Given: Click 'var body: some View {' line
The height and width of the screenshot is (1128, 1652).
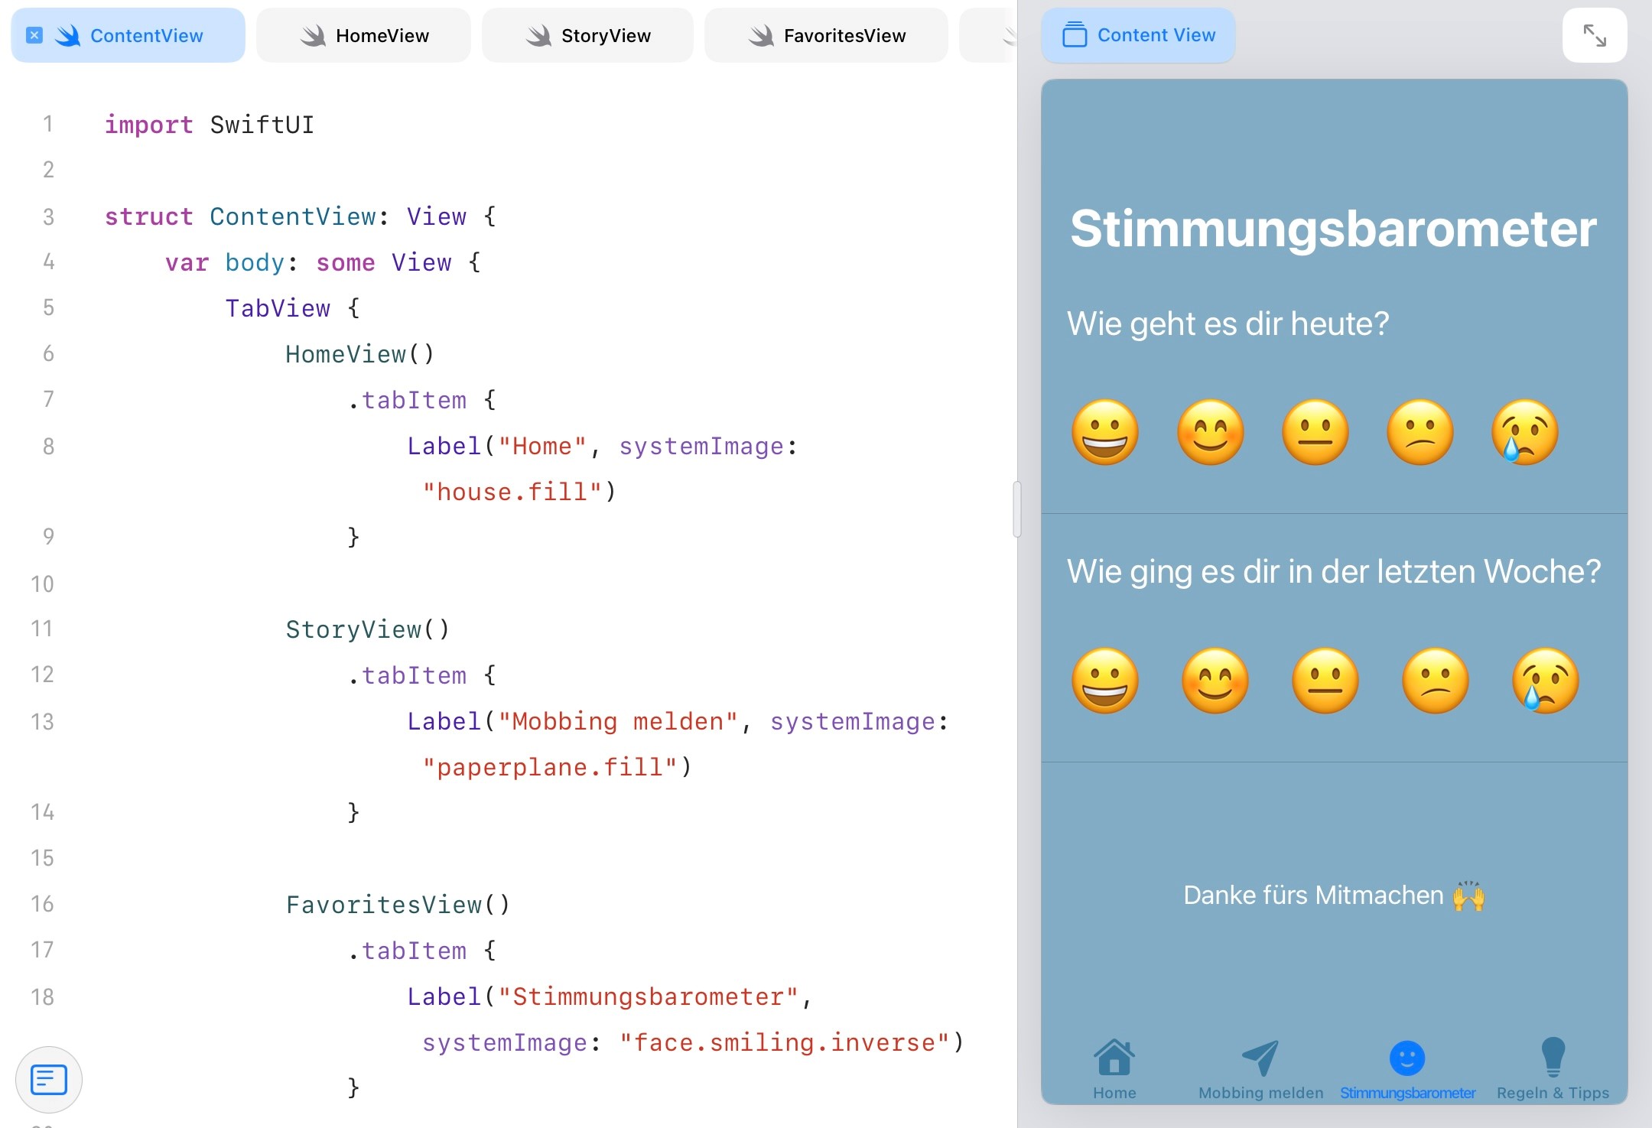Looking at the screenshot, I should tap(323, 262).
